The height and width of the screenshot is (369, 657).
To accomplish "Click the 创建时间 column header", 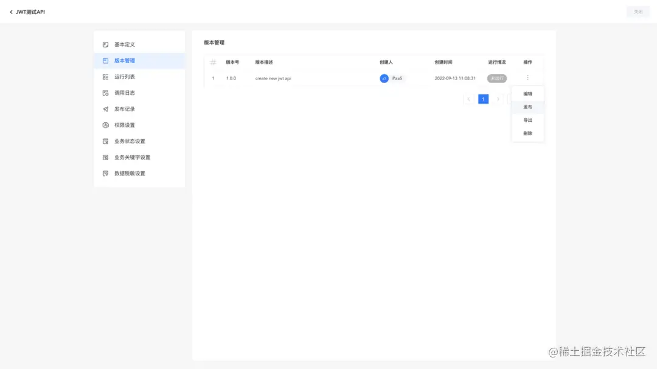I will pos(443,63).
